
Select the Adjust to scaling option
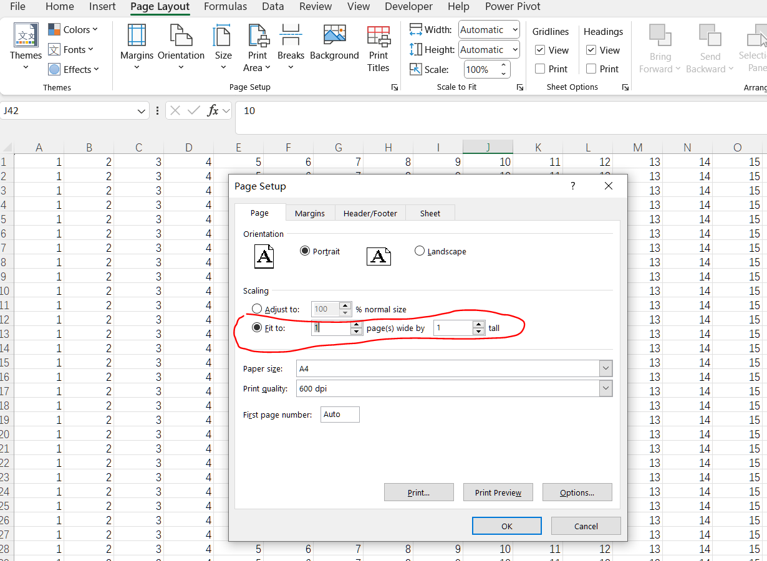[257, 309]
